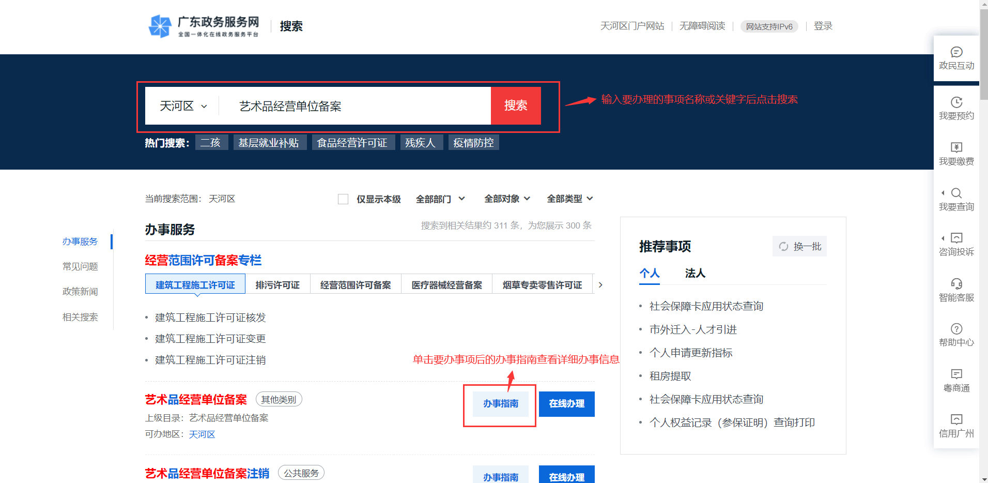The image size is (988, 483).
Task: Click the search keyword input field
Action: [x=357, y=106]
